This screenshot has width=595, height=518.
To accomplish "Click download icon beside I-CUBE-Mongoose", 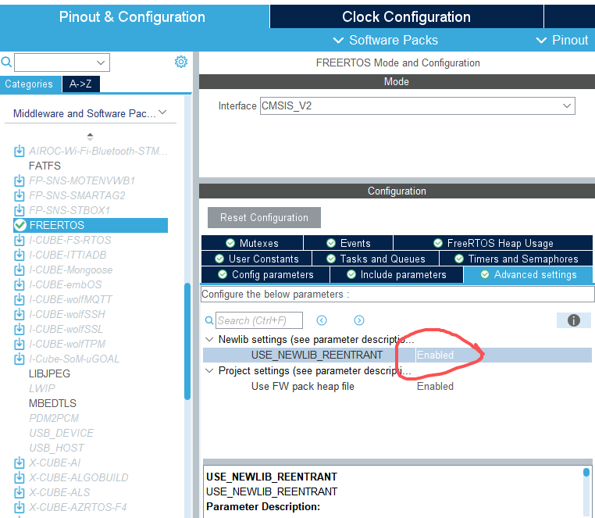I will 20,270.
